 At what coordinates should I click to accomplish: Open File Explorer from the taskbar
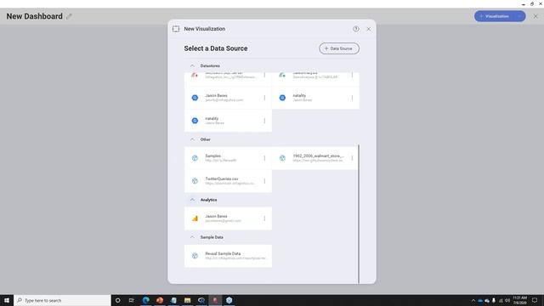[187, 300]
